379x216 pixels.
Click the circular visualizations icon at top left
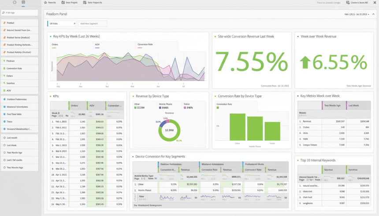pyautogui.click(x=15, y=3)
